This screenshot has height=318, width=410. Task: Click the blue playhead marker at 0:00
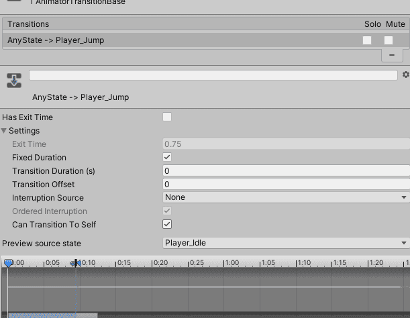click(x=8, y=264)
